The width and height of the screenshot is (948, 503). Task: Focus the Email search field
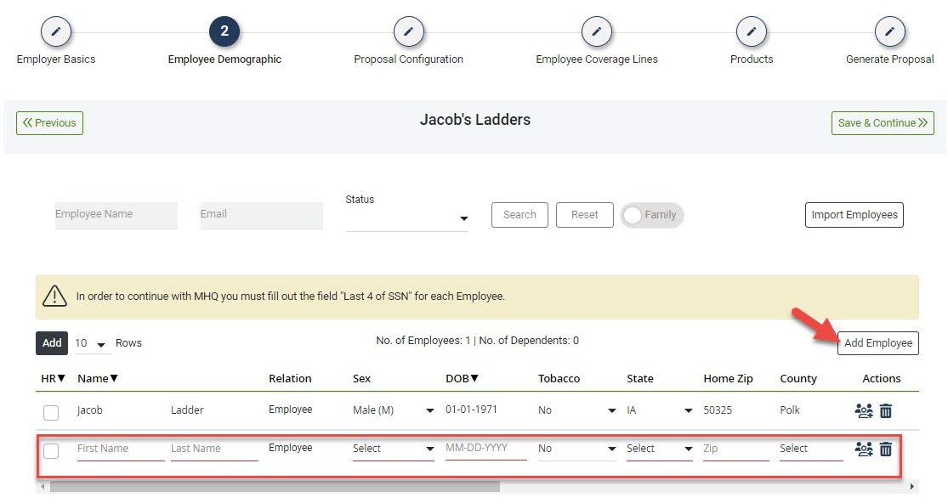(x=262, y=216)
